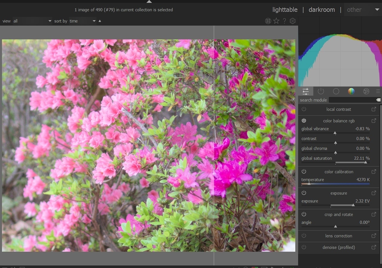Show active modules tab with power icon
Screen dimensions: 382x268
(321, 92)
